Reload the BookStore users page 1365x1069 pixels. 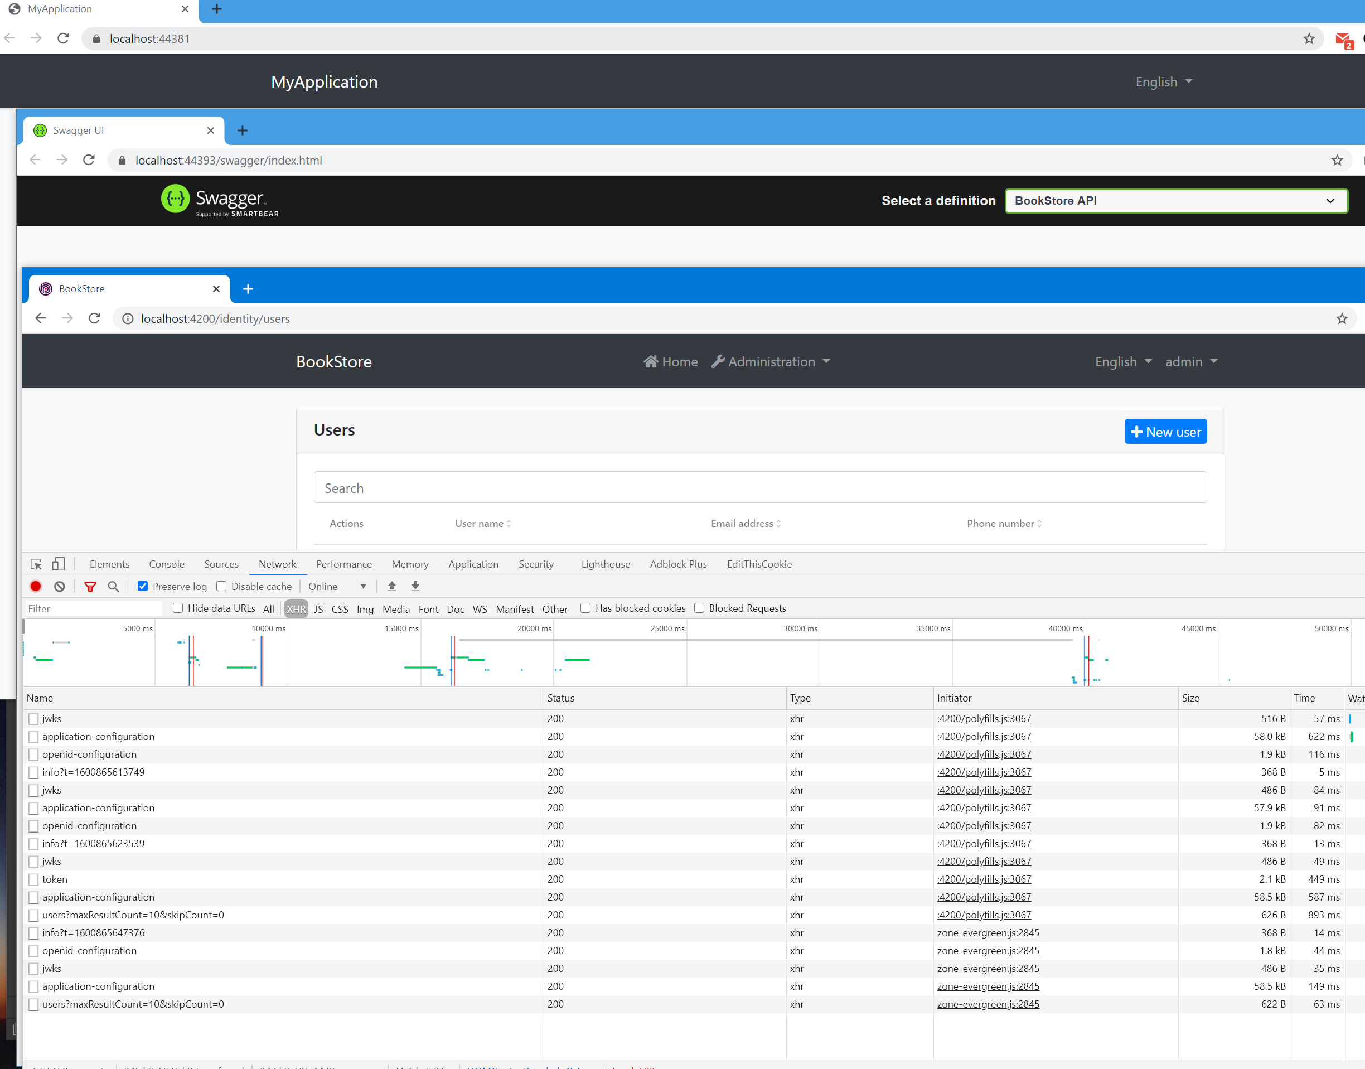click(x=94, y=318)
